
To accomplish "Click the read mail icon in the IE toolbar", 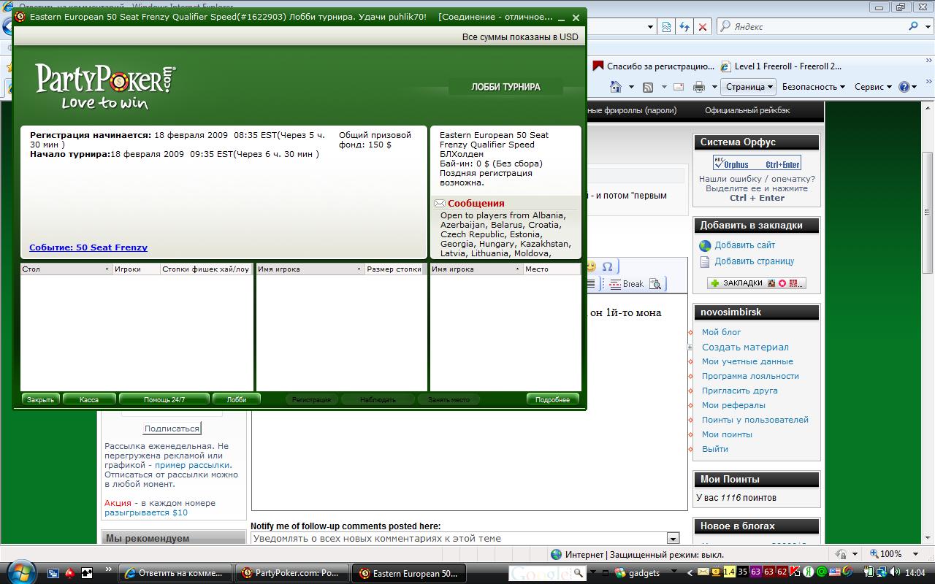I will point(679,87).
